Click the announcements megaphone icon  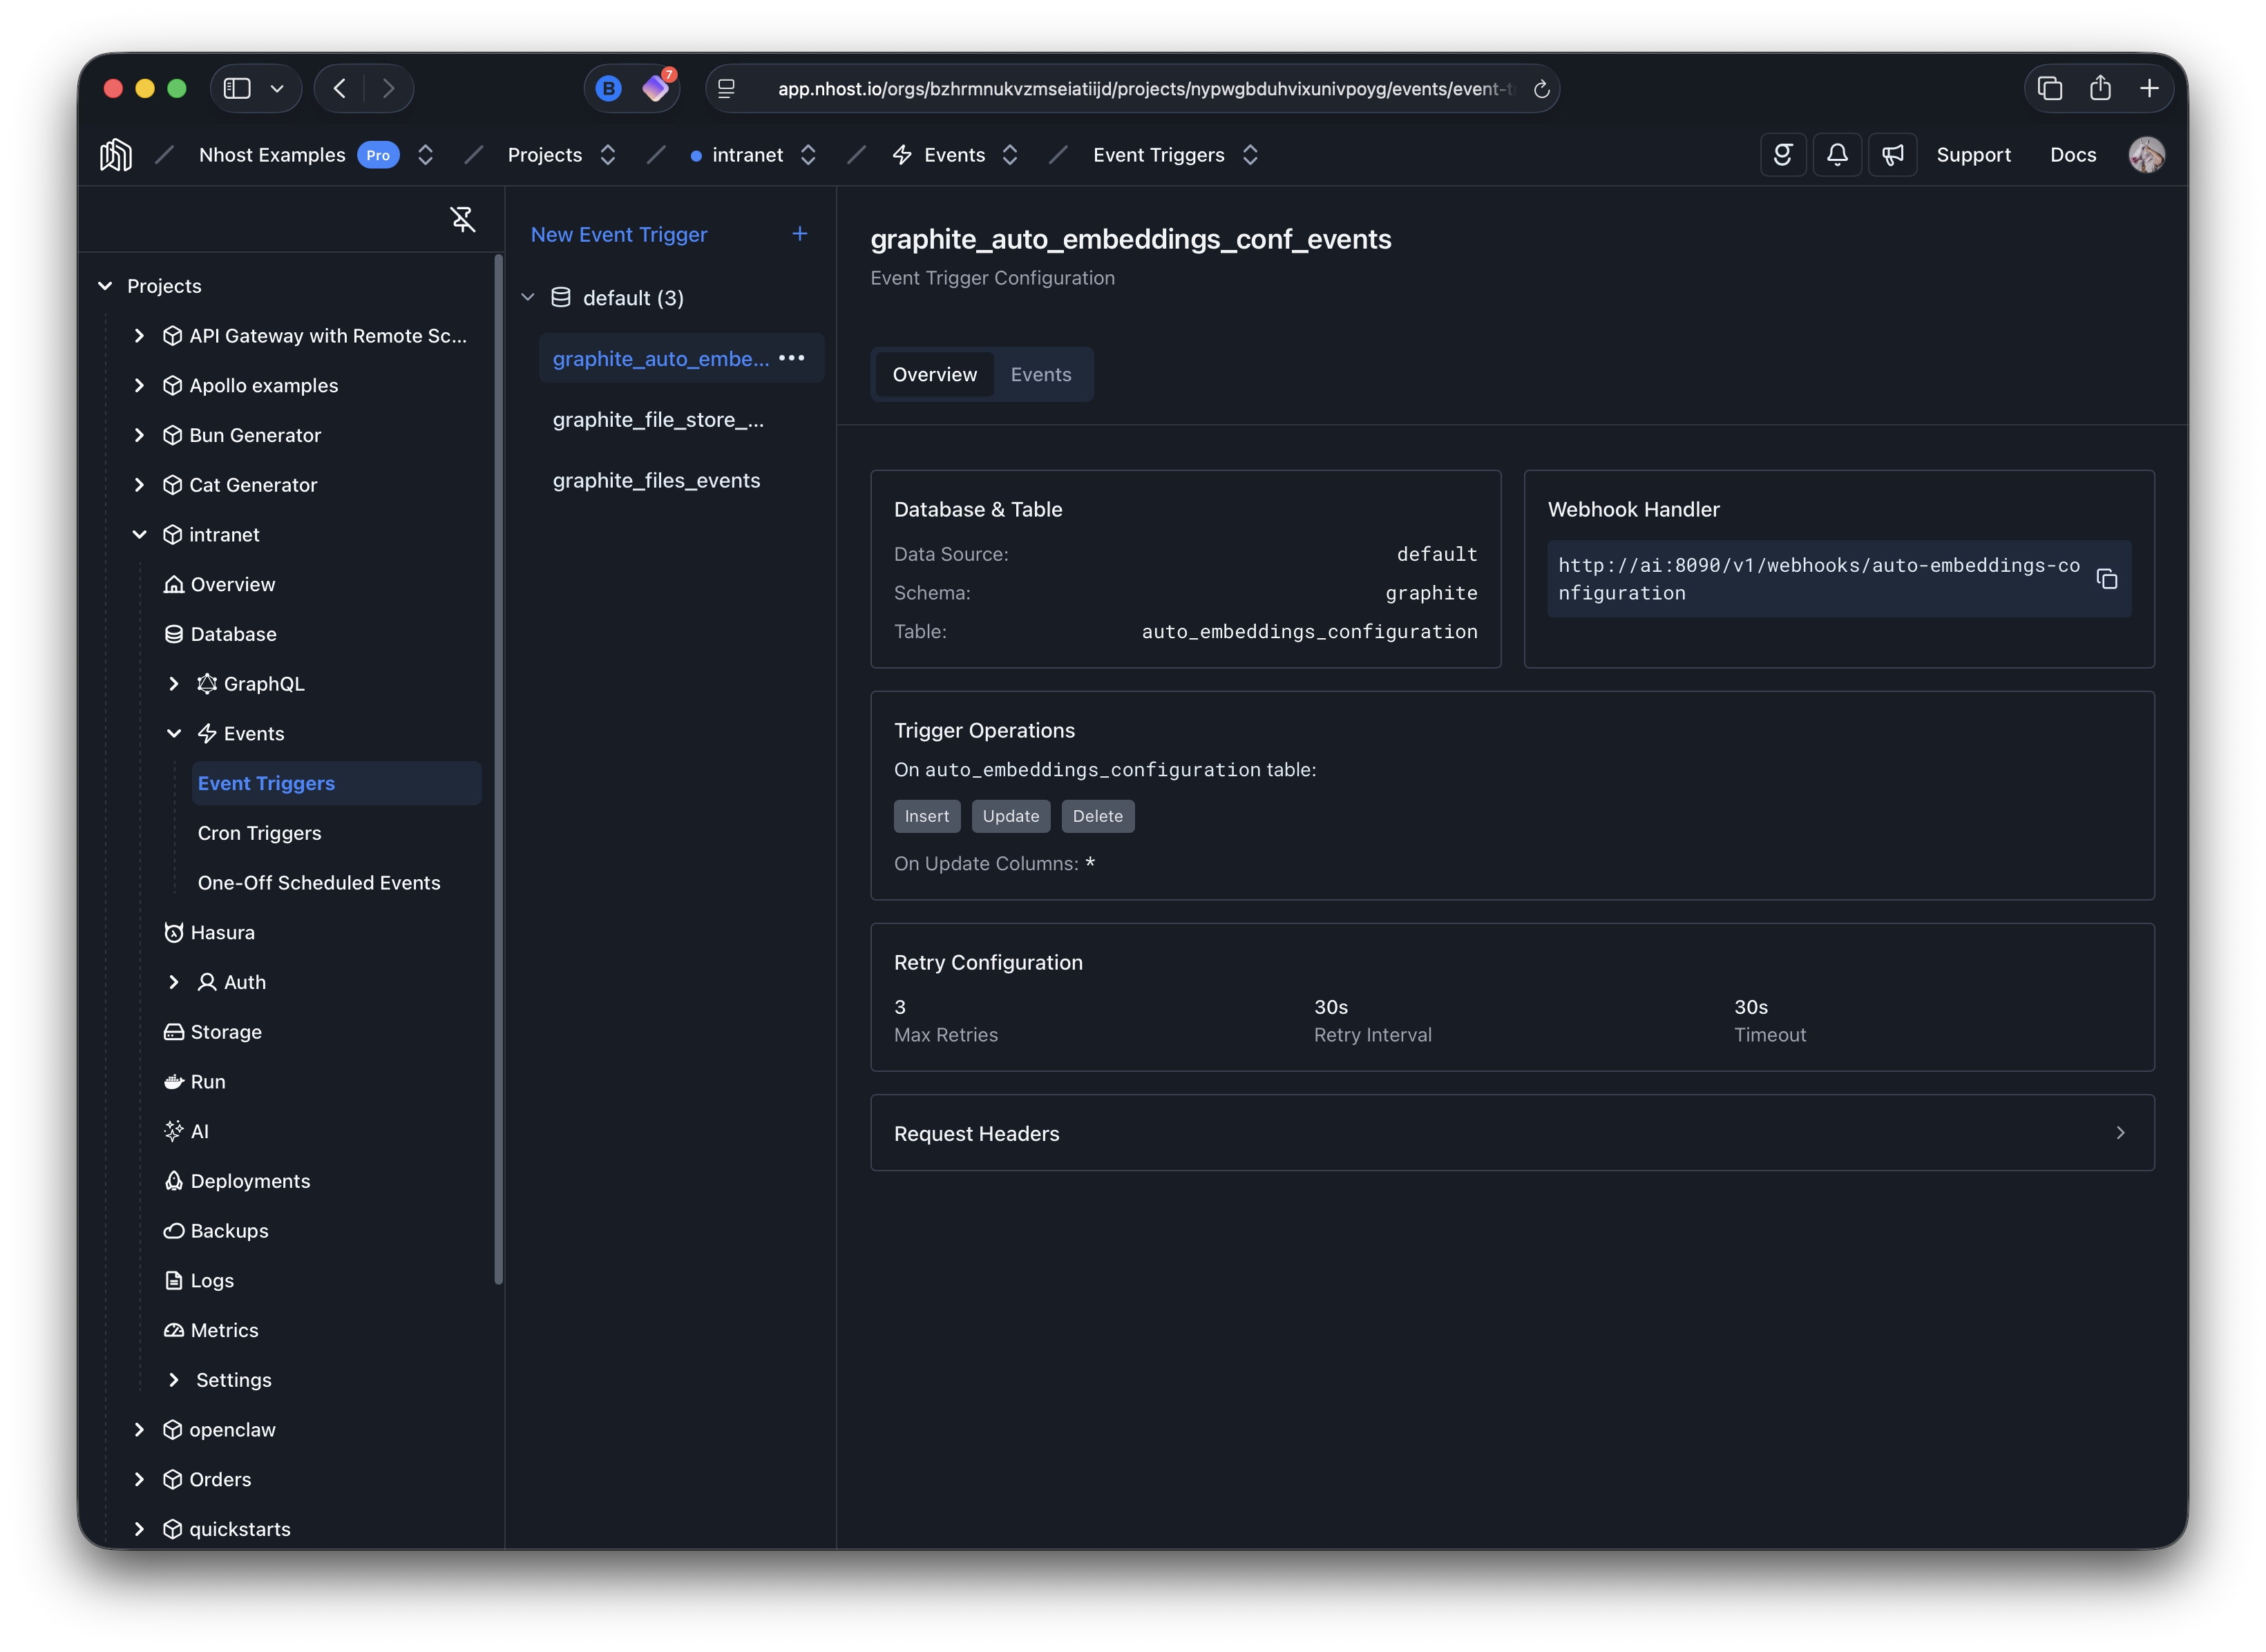[1893, 154]
